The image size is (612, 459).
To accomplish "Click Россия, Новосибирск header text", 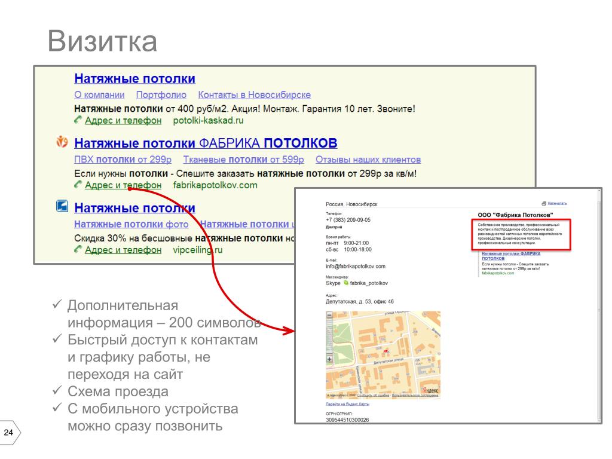I will 351,204.
